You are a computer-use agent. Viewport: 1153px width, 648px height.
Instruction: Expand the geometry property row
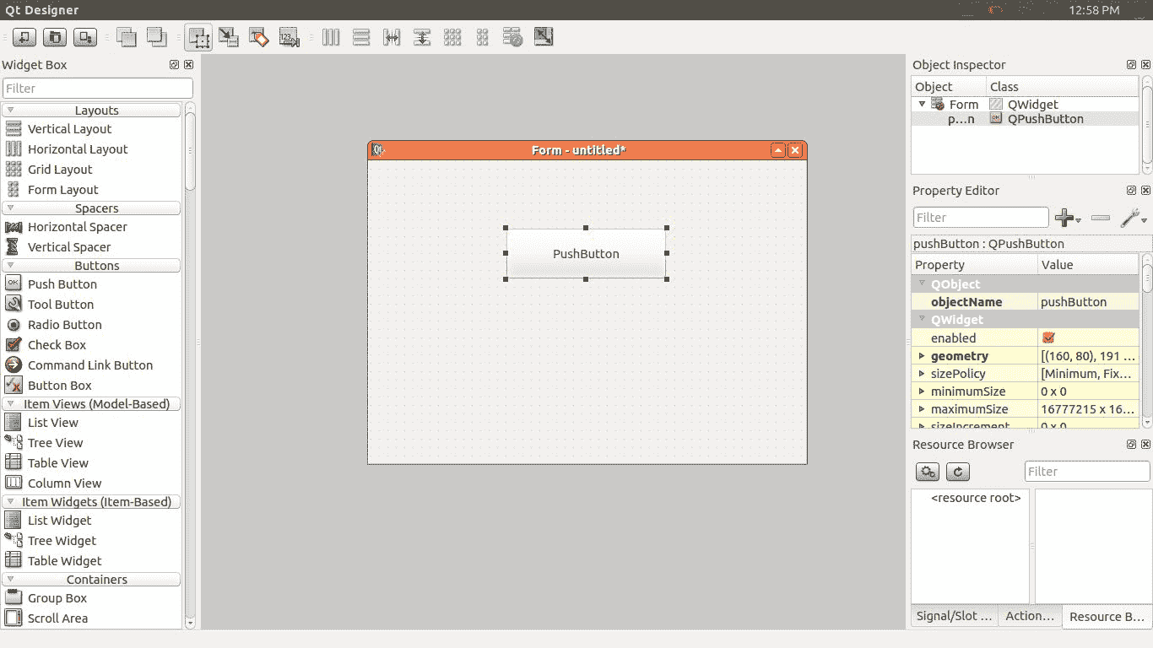click(x=922, y=356)
